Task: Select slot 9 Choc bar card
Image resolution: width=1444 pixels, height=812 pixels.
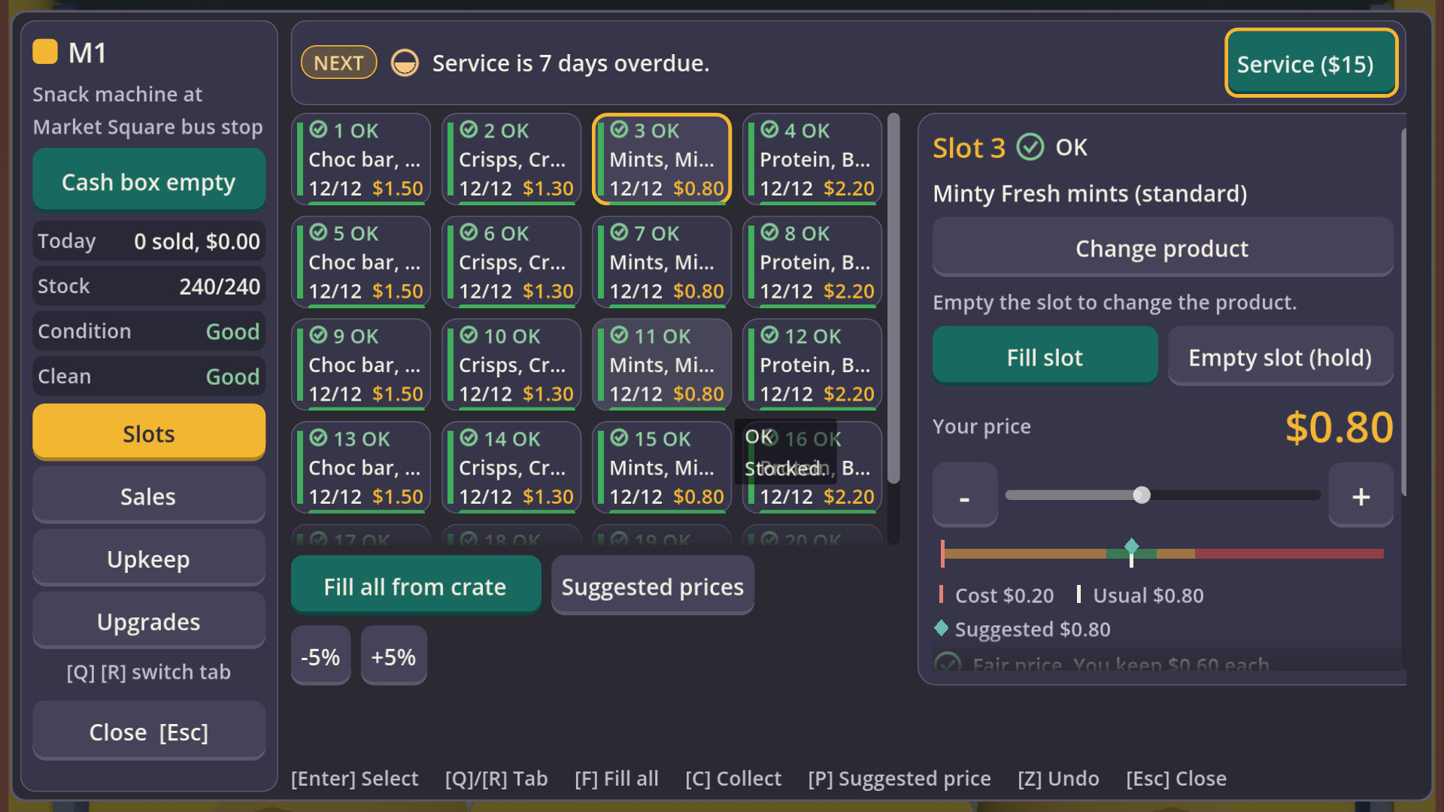Action: pos(361,365)
